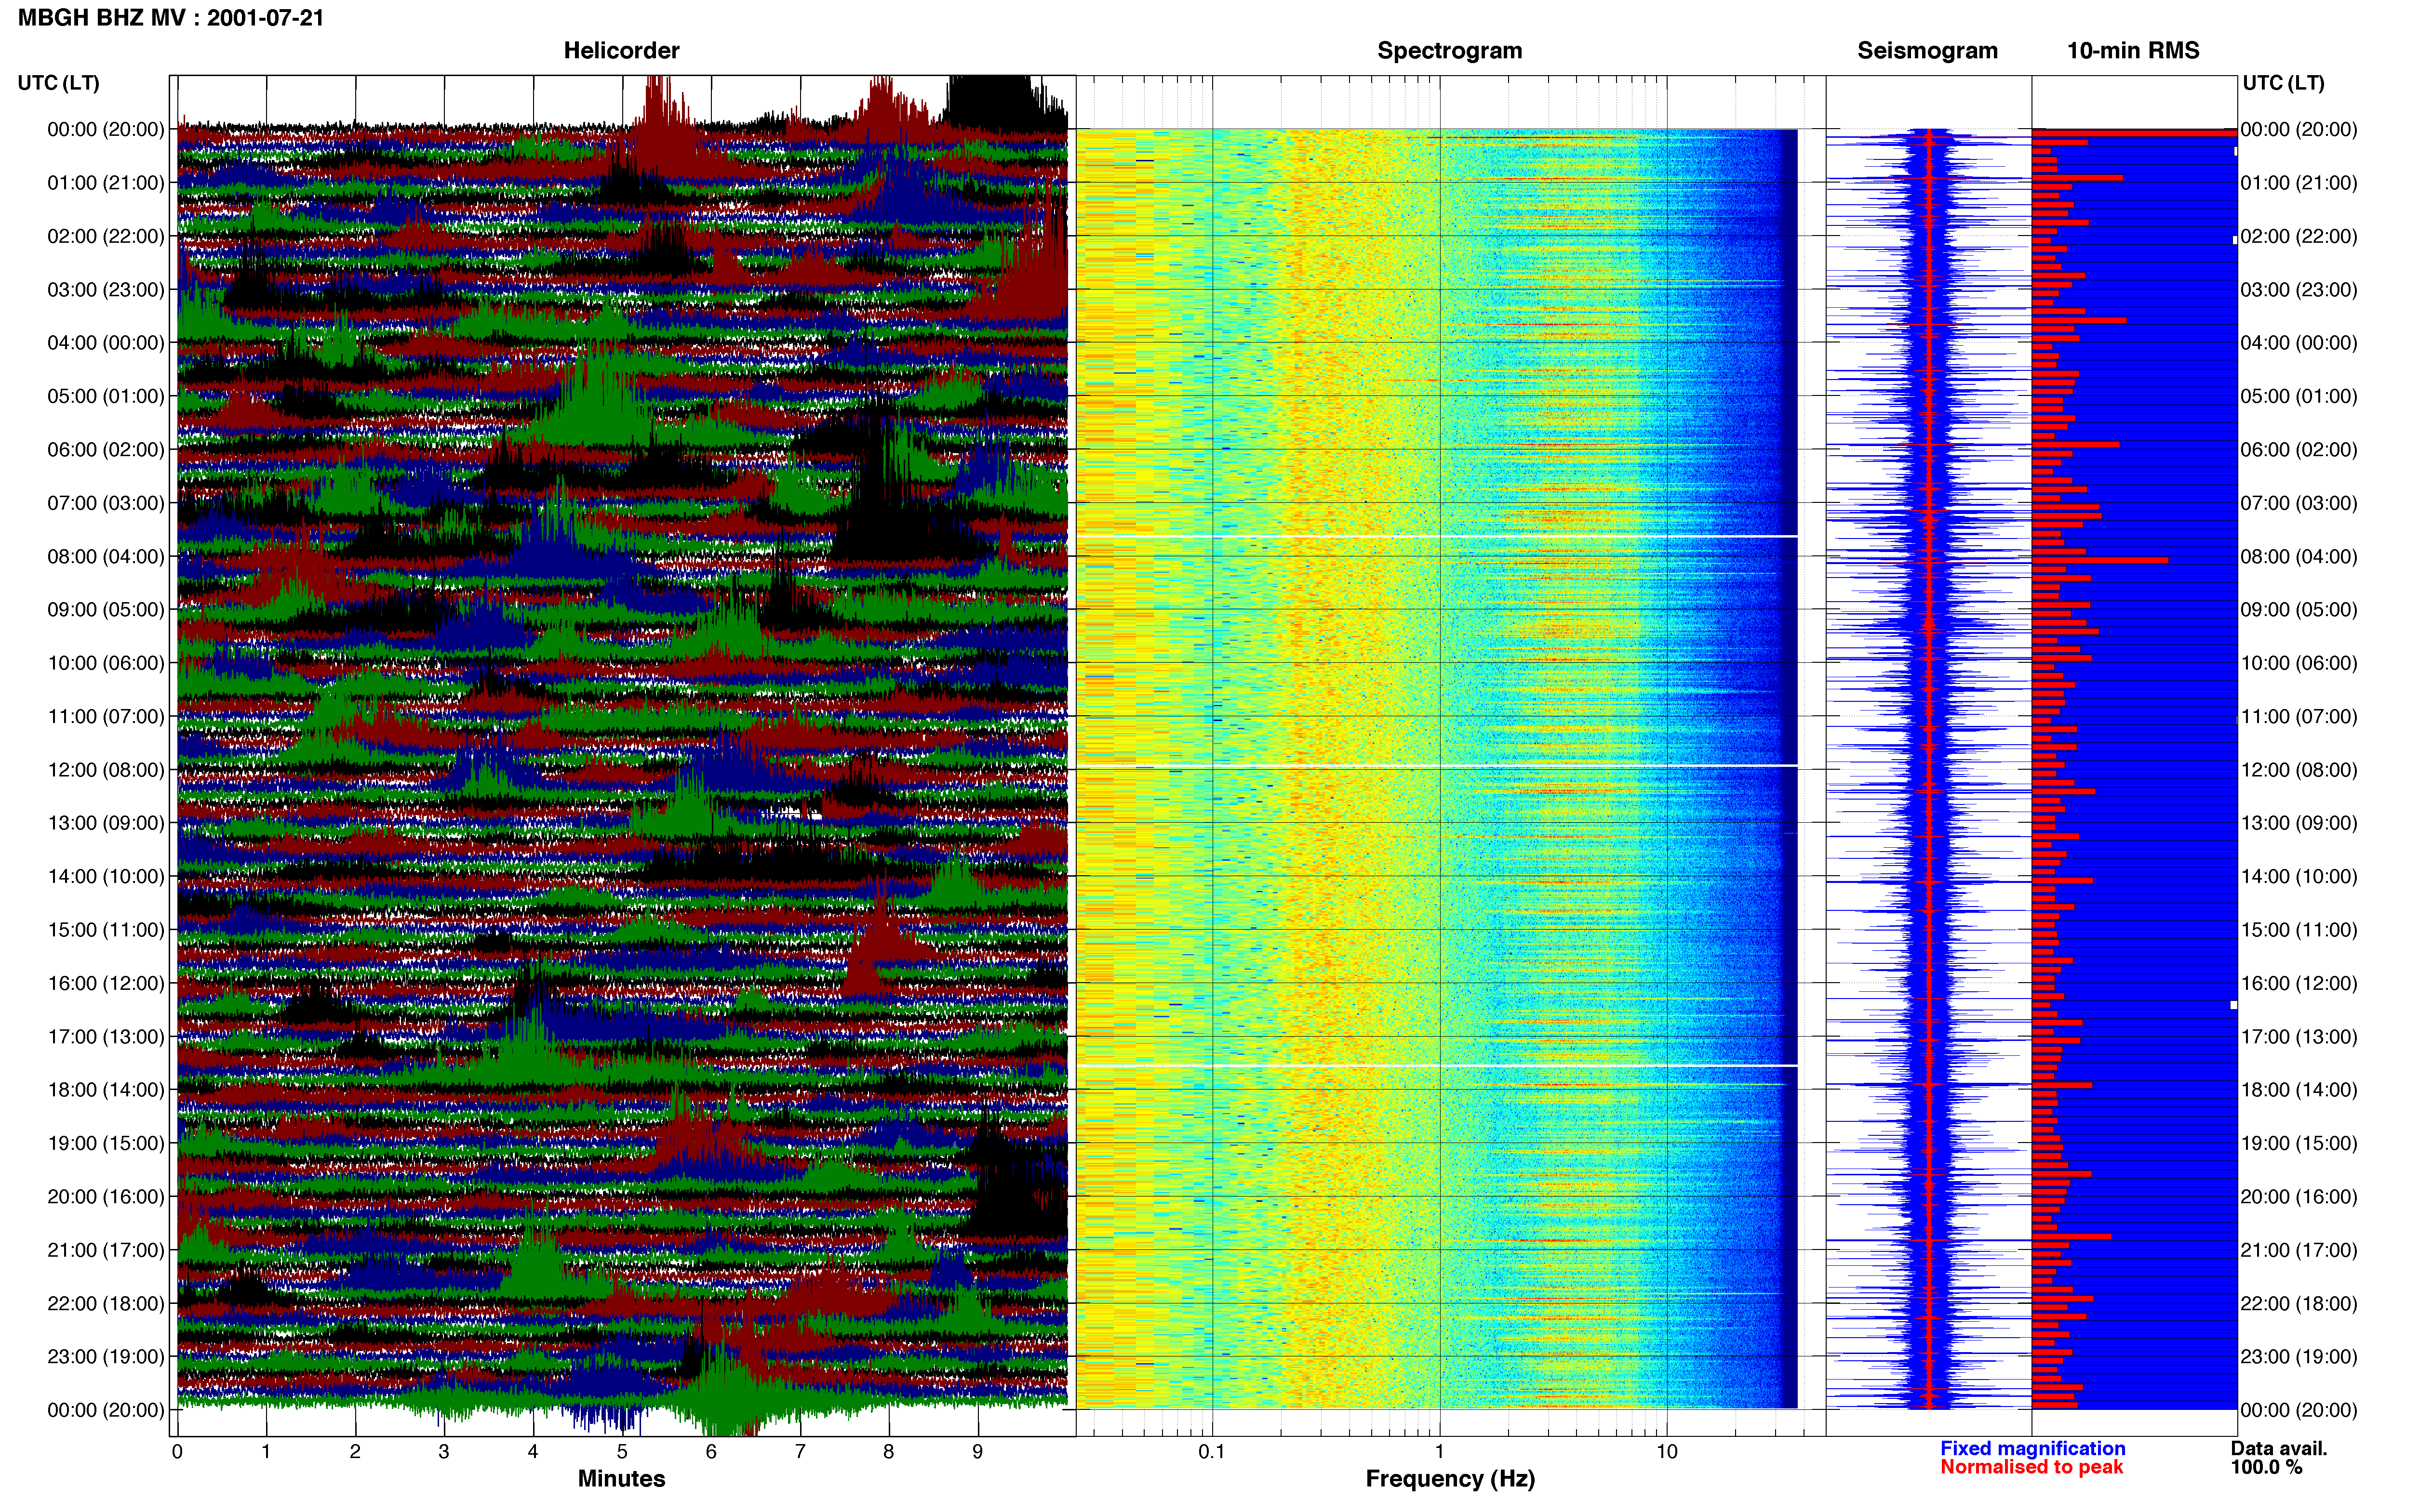Click the title "MBGH BHZ MV : 2001-07-21"

click(171, 18)
